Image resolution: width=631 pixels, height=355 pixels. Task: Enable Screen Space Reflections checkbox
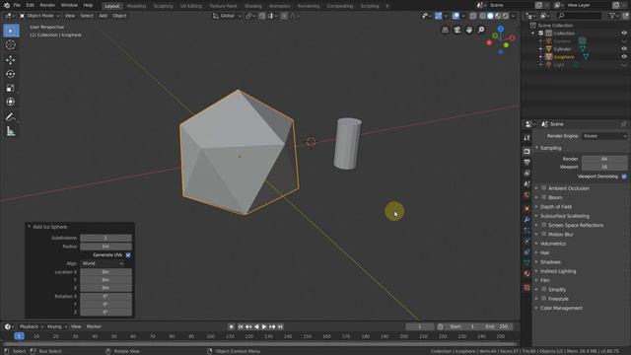point(544,225)
